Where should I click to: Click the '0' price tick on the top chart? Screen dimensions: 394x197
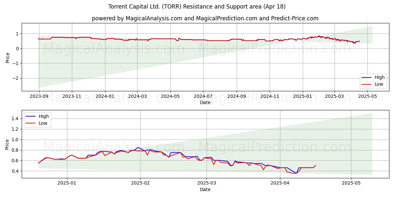pyautogui.click(x=18, y=49)
